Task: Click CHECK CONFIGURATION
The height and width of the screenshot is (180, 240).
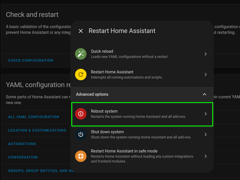Action: click(31, 60)
